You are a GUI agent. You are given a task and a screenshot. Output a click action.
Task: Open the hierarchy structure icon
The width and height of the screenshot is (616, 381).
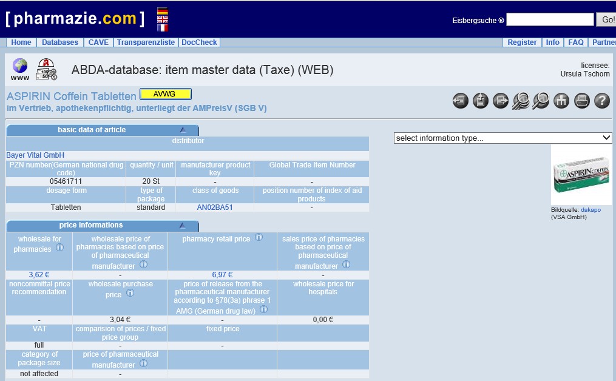tap(561, 101)
